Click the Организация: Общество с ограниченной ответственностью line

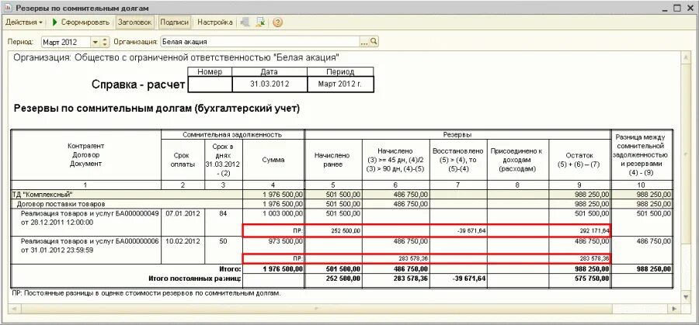coord(176,58)
